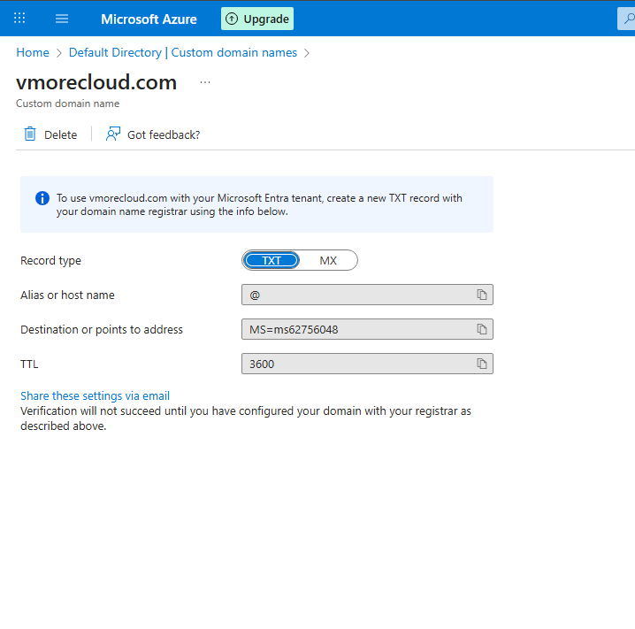
Task: Click the Upgrade button
Action: pyautogui.click(x=256, y=19)
